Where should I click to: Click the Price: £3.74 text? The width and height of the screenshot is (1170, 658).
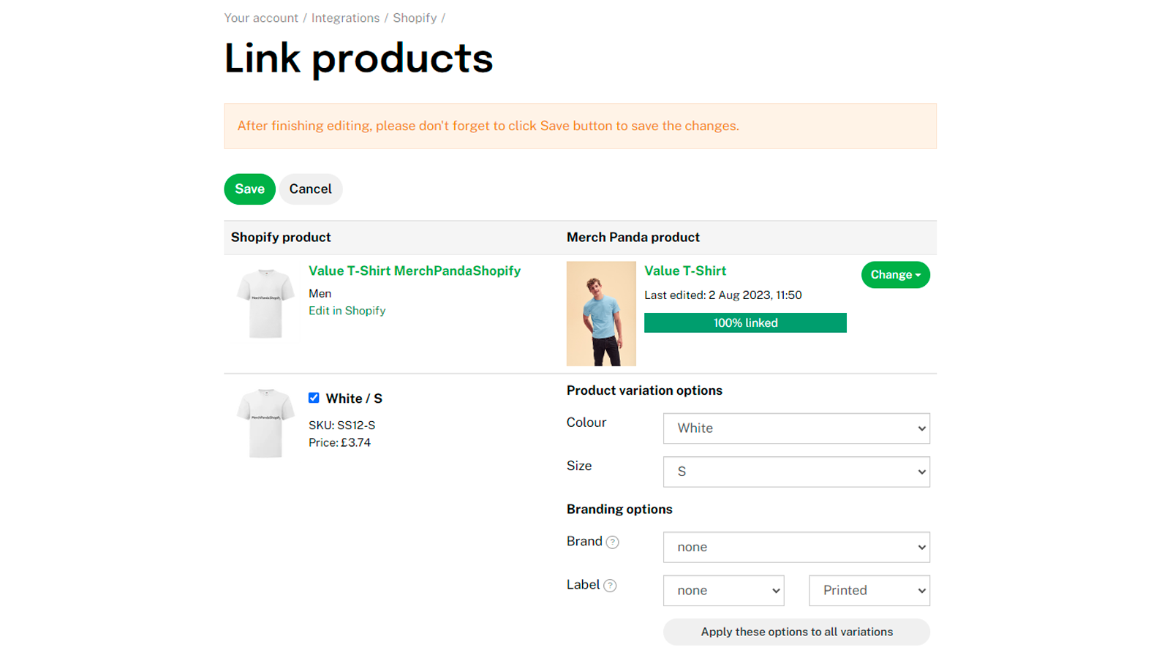pos(339,442)
